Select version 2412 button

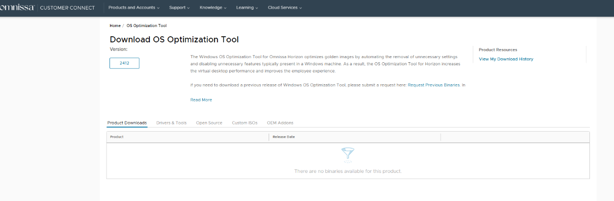pyautogui.click(x=124, y=63)
